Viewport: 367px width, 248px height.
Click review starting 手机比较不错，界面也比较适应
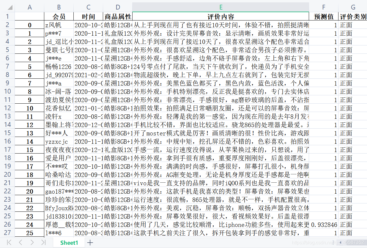(x=221, y=125)
